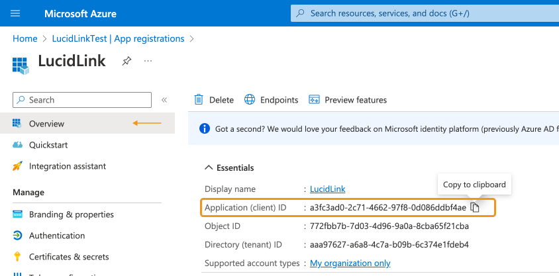Click the Object ID value
The height and width of the screenshot is (276, 559).
tap(389, 226)
